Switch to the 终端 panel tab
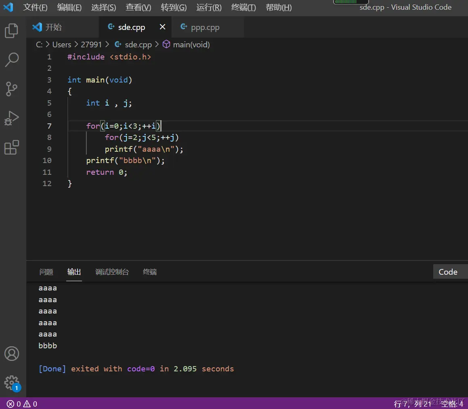 pyautogui.click(x=150, y=272)
